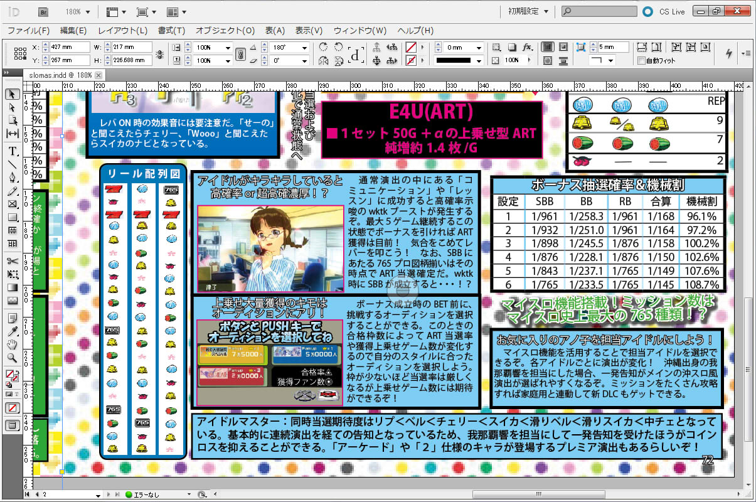The height and width of the screenshot is (502, 756).
Task: Select the Pen tool
Action: point(12,178)
